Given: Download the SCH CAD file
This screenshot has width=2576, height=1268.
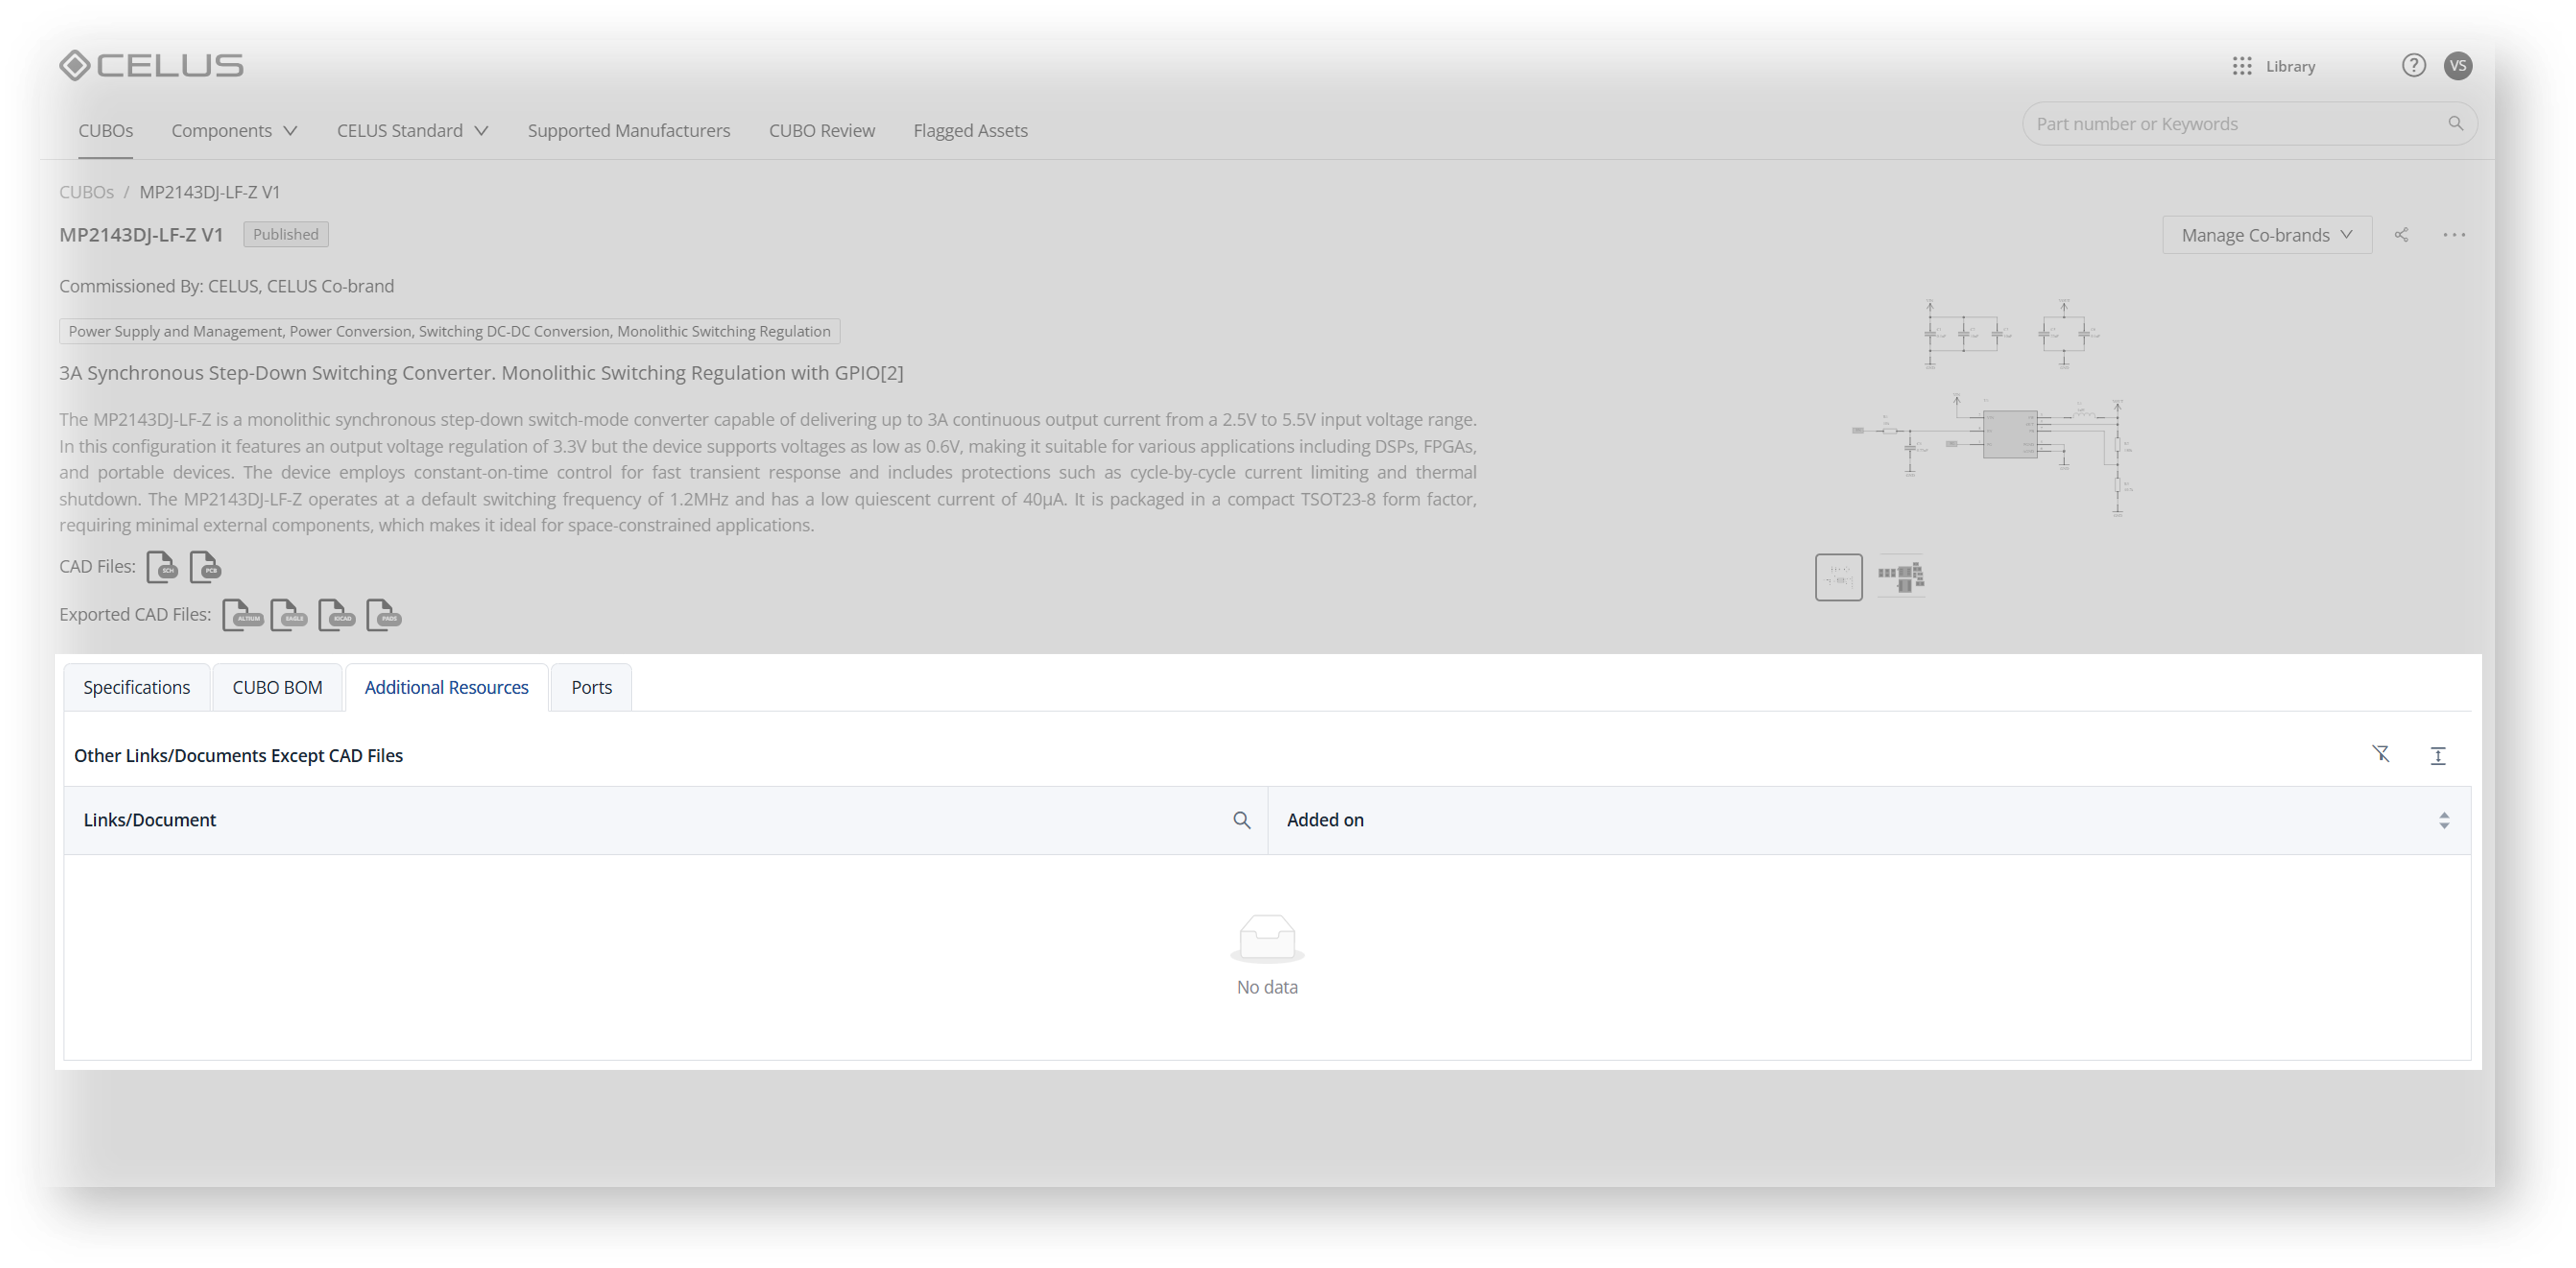Looking at the screenshot, I should [162, 567].
